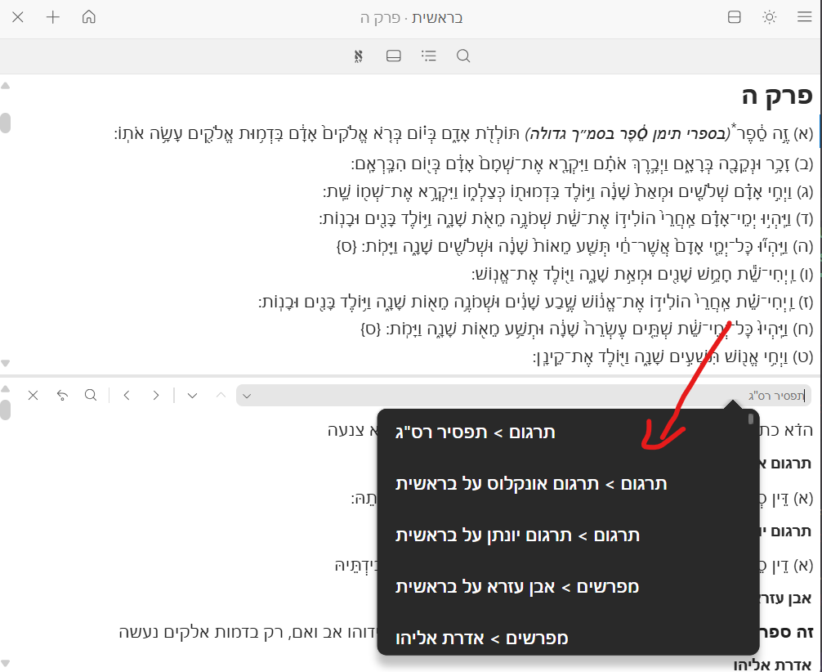Image resolution: width=822 pixels, height=672 pixels.
Task: Click the search icon in commentary panel toolbar
Action: 91,395
